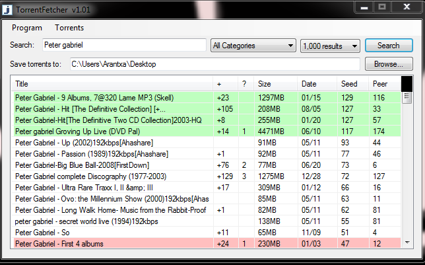The height and width of the screenshot is (265, 425).
Task: Sort results by Peer column header
Action: 380,84
